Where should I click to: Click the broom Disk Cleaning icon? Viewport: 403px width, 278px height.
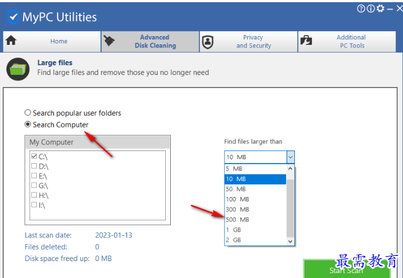[109, 40]
